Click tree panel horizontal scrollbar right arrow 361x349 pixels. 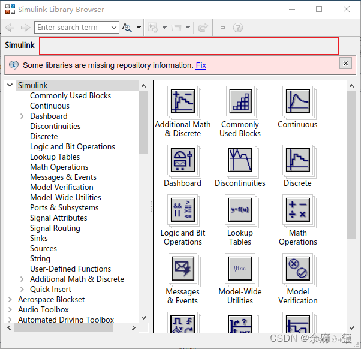click(x=134, y=327)
